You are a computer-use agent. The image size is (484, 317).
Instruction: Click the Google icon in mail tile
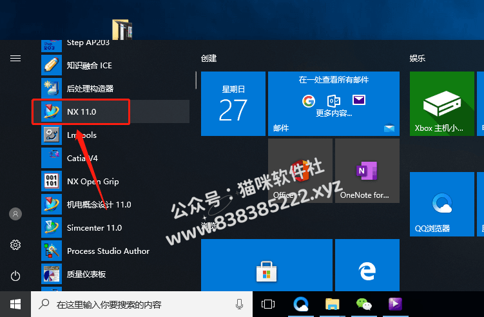coord(309,101)
